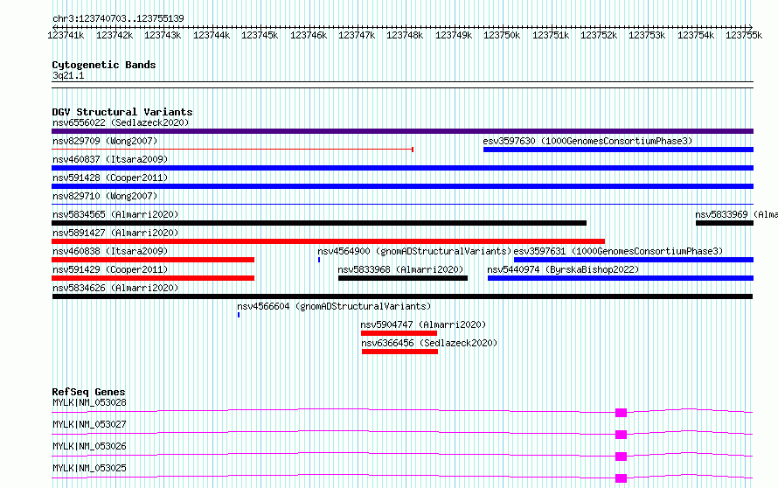Click the black nsv5833969 variant bar
The width and height of the screenshot is (778, 488).
click(725, 223)
